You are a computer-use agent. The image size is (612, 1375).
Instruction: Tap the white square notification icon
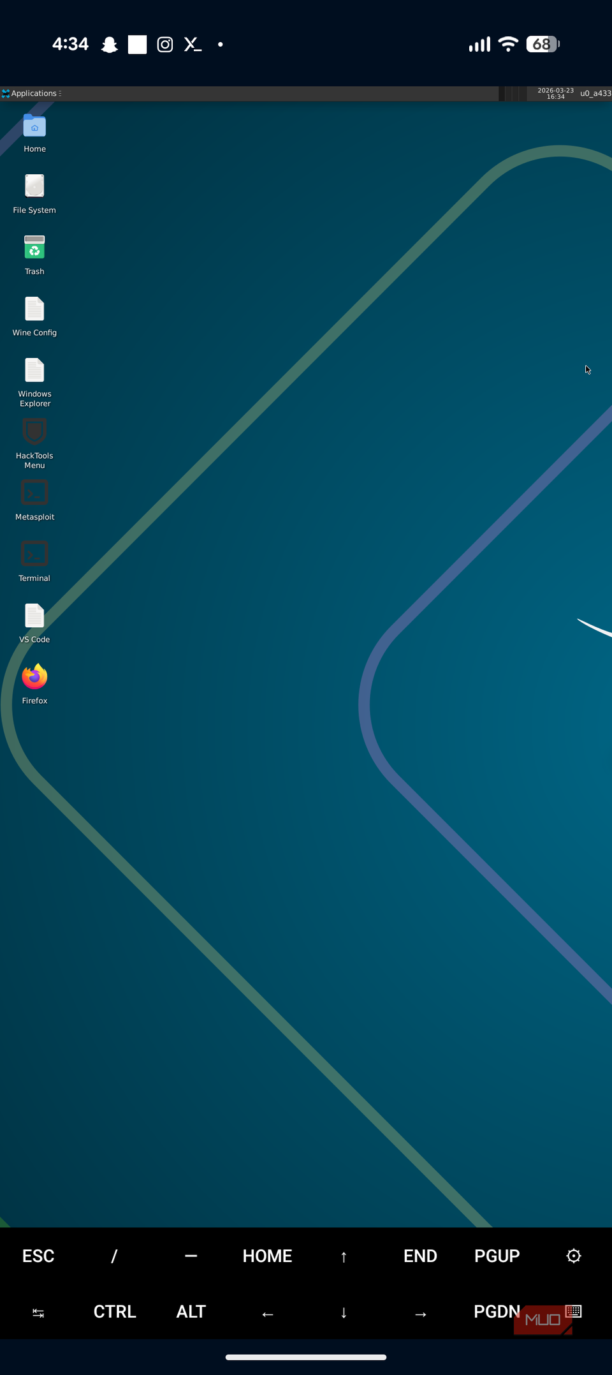pos(137,45)
